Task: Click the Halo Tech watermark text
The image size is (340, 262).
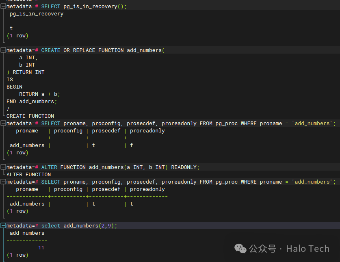Action: pyautogui.click(x=308, y=249)
